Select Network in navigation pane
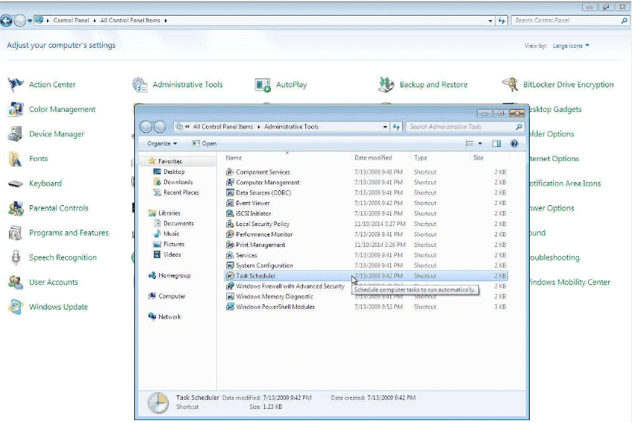638x423 pixels. click(169, 317)
